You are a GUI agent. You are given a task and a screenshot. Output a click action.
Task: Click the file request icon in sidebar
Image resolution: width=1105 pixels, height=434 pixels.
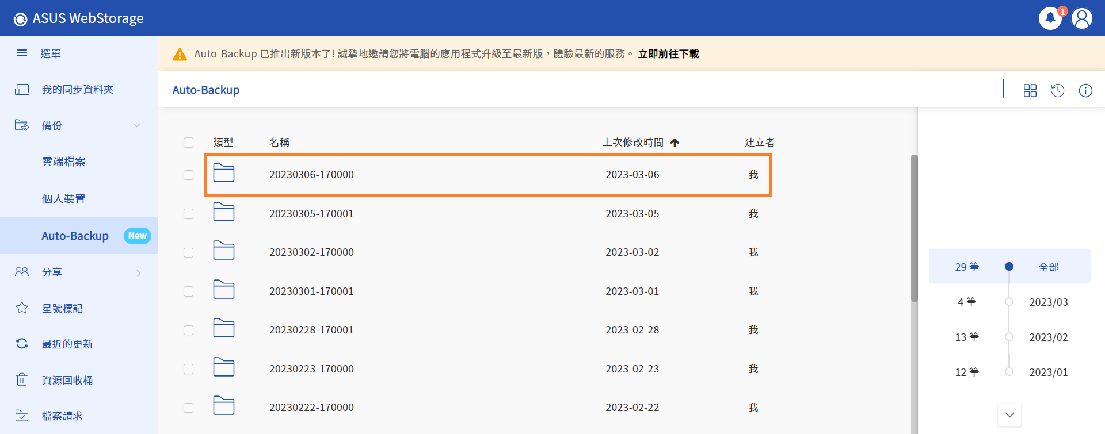22,416
